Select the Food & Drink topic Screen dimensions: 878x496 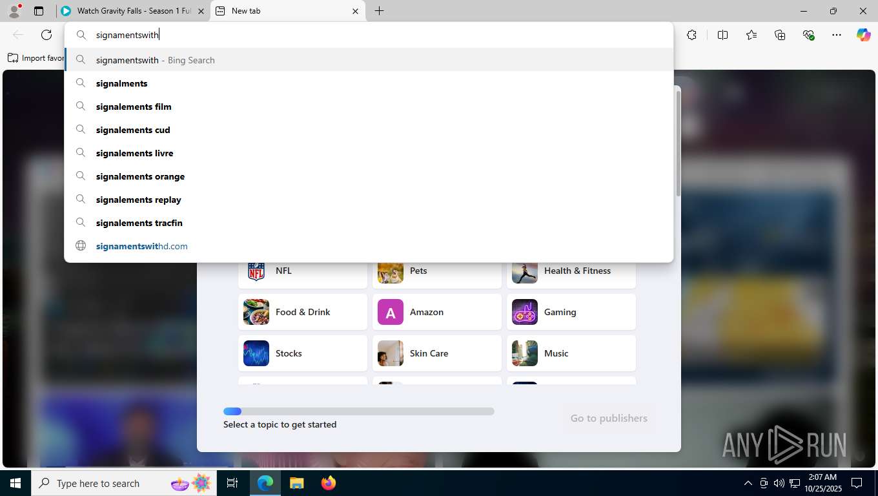pos(303,312)
